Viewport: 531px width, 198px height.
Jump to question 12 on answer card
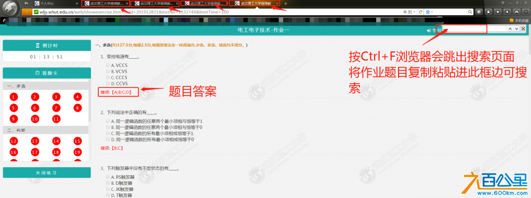pos(13,141)
